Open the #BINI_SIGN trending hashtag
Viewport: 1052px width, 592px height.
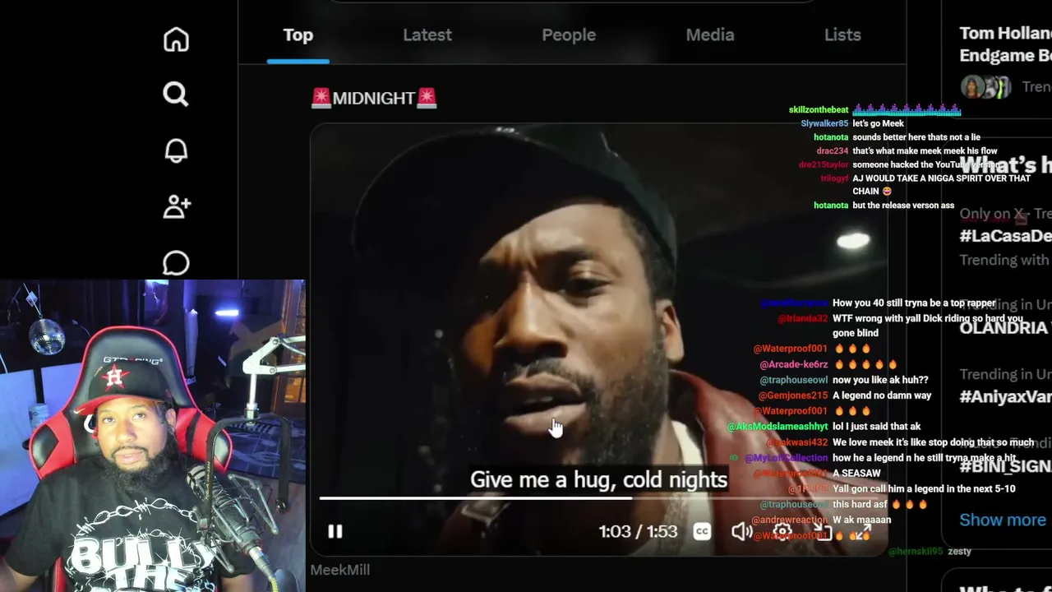pos(1005,466)
